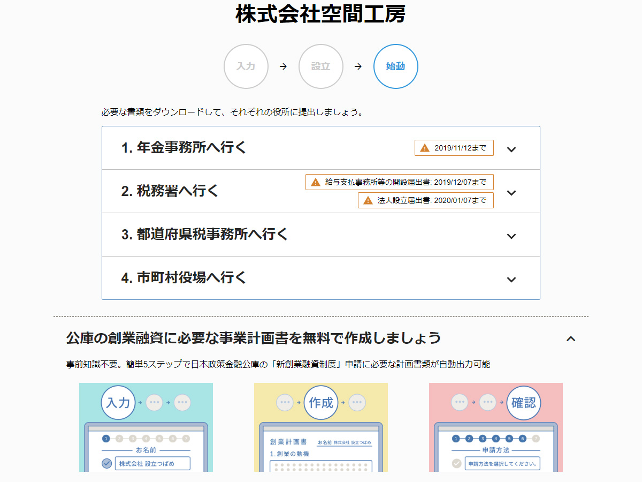Click the 作成 circle on the yellow card
Screen dimensions: 642x482
[x=320, y=403]
